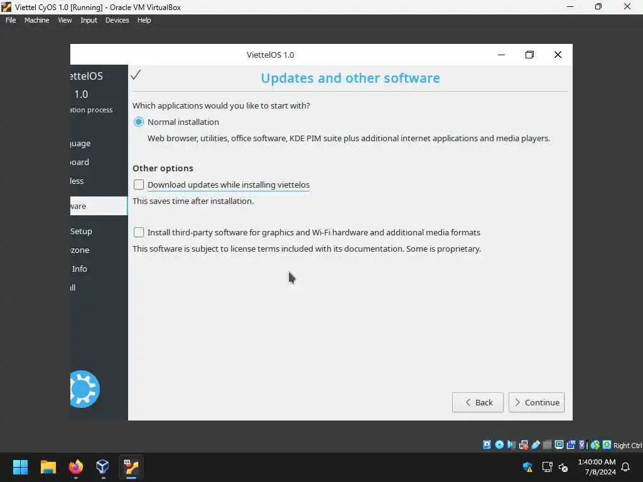Click the Continue button

coord(536,402)
